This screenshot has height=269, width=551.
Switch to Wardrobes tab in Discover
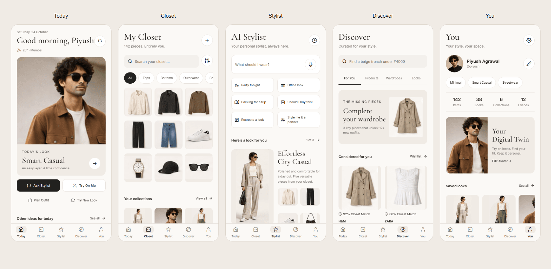[x=394, y=78]
